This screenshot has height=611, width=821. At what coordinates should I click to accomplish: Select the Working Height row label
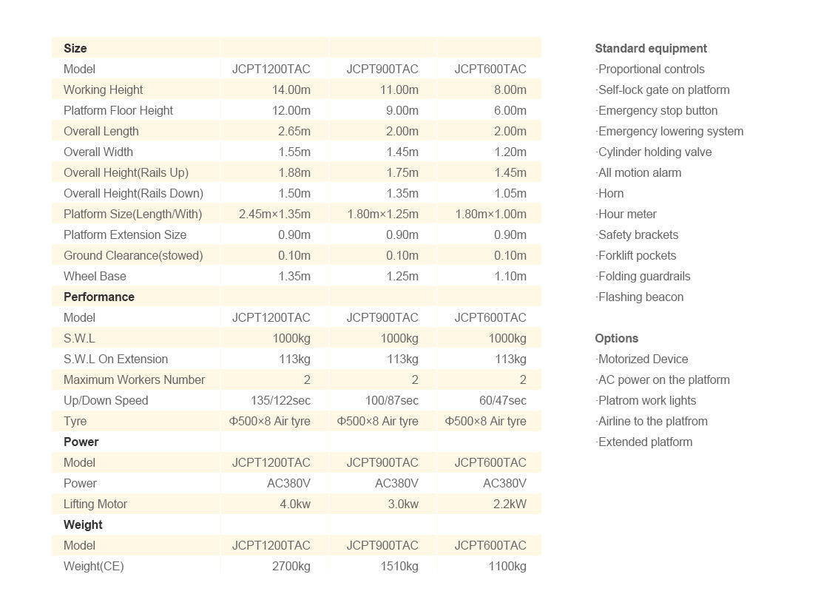click(103, 90)
